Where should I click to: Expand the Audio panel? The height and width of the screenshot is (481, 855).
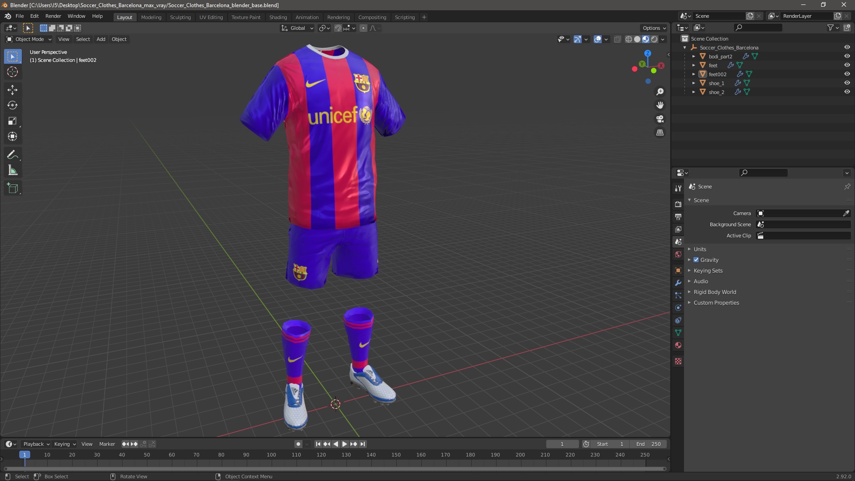[700, 281]
